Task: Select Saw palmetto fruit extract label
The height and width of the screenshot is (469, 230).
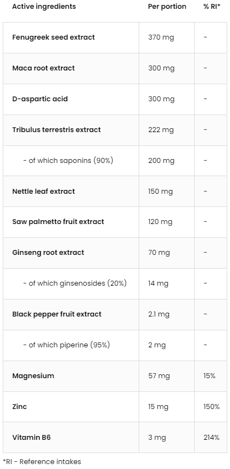Action: [x=58, y=222]
